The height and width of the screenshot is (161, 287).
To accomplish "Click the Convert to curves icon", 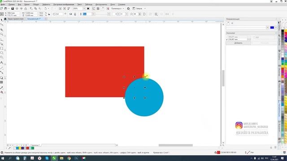I will 145,14.
